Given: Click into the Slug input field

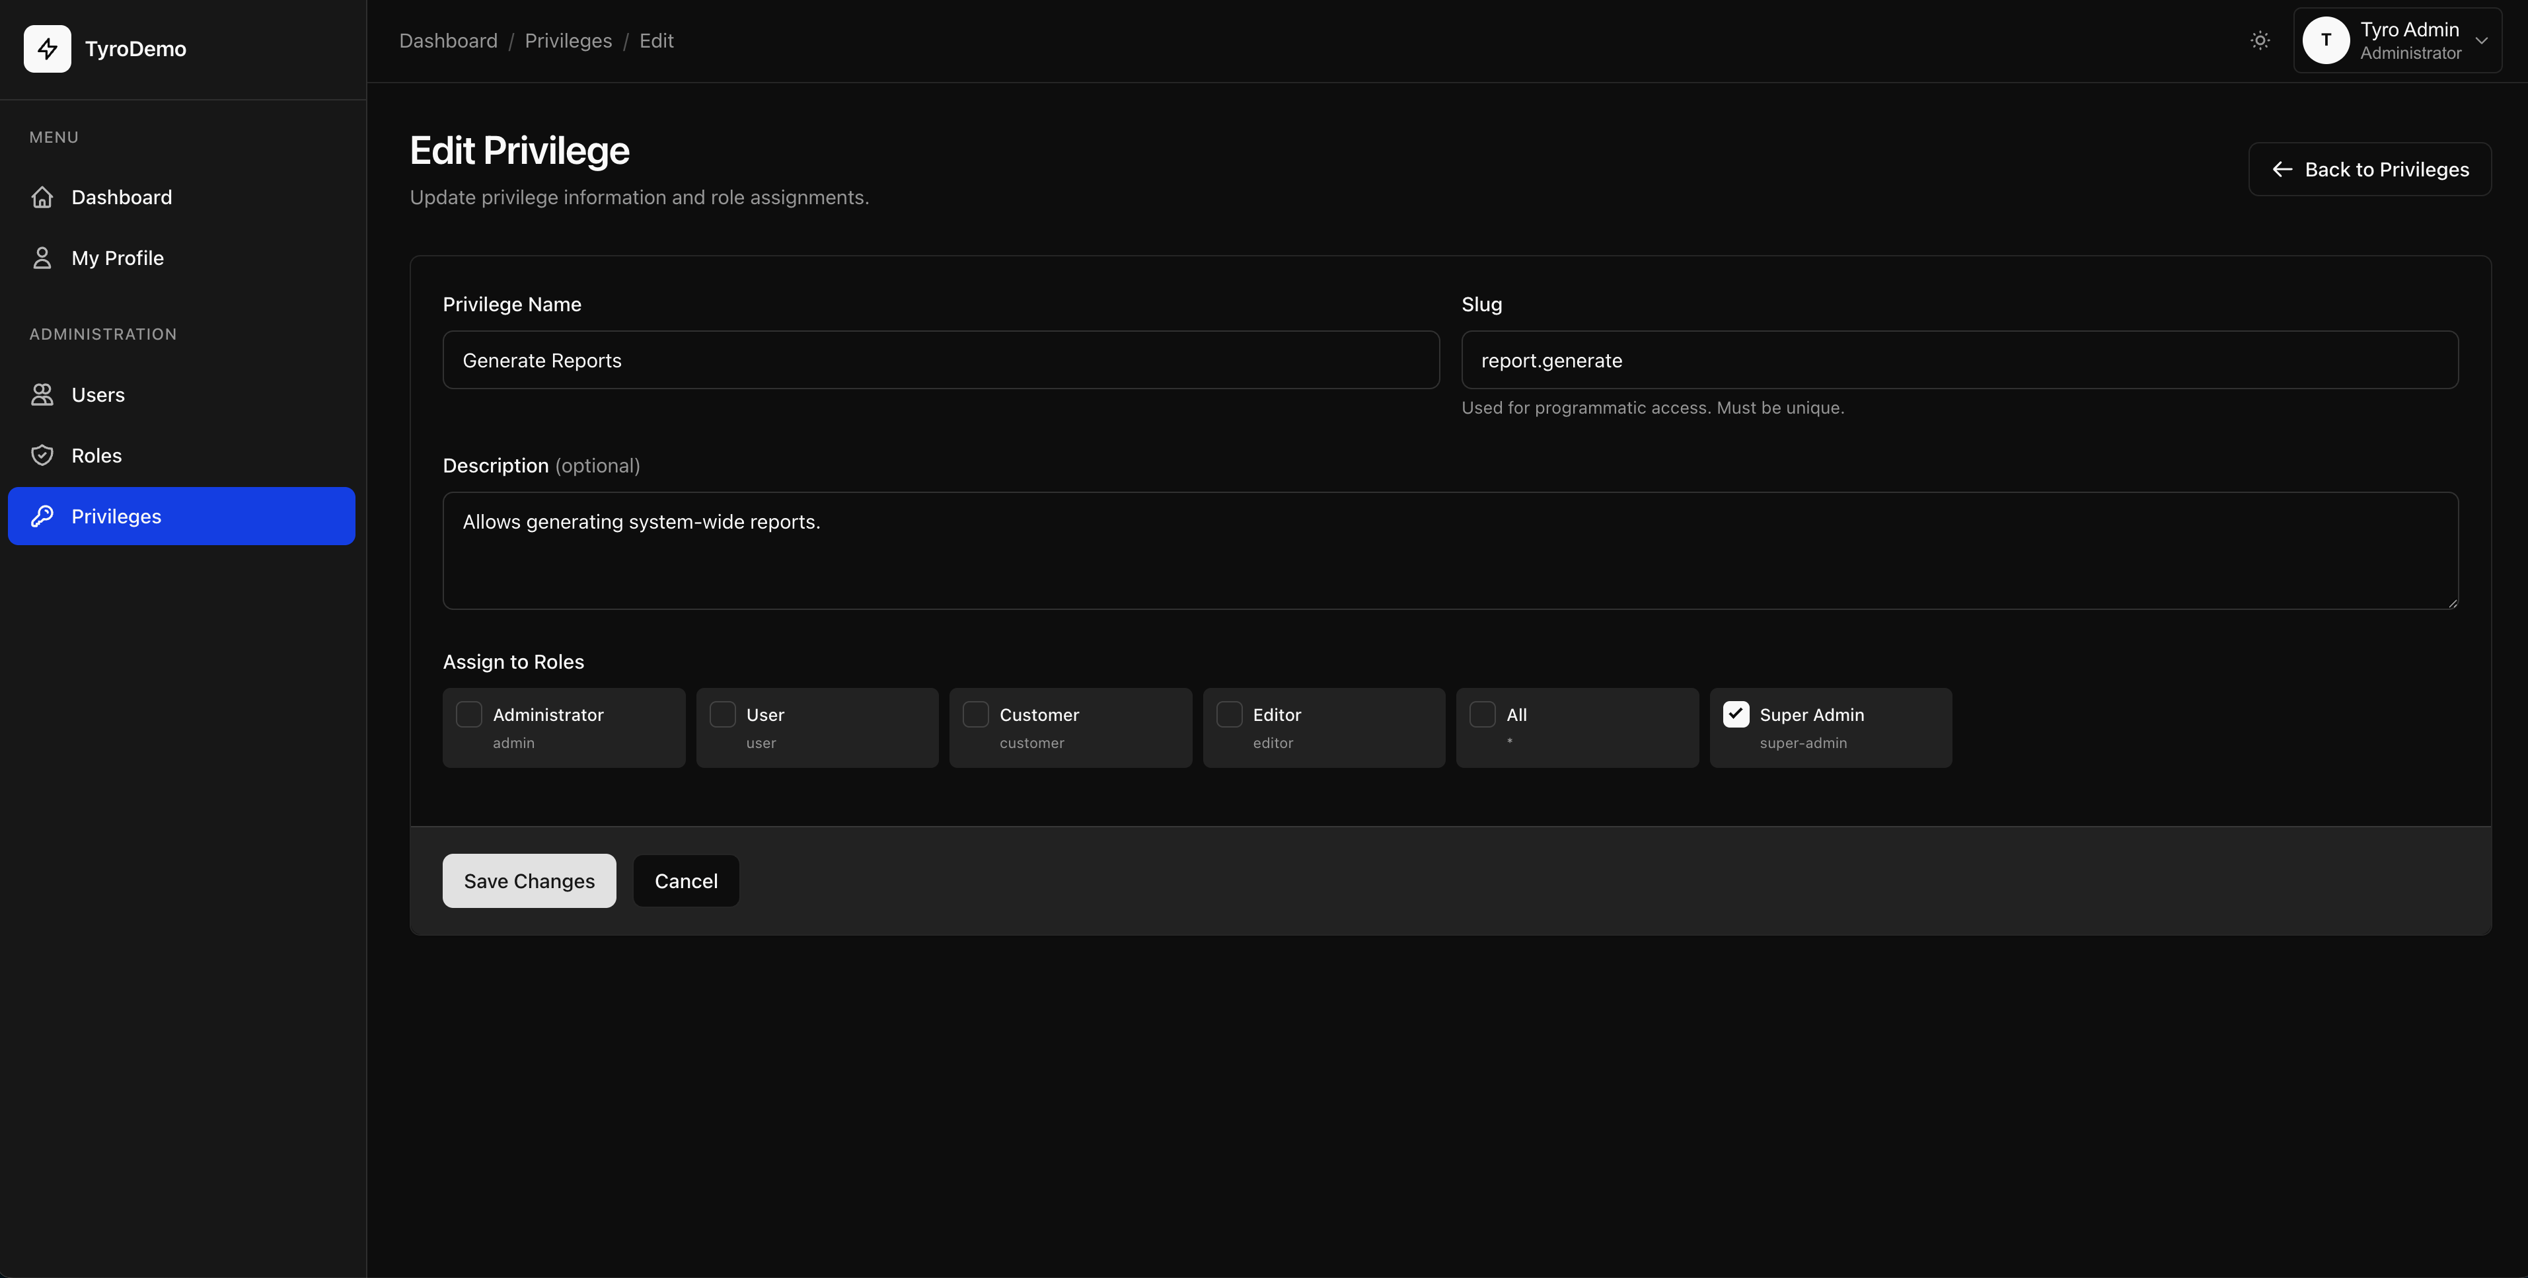Looking at the screenshot, I should point(1959,360).
